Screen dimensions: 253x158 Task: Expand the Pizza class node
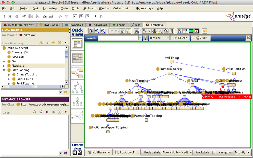pos(4,61)
